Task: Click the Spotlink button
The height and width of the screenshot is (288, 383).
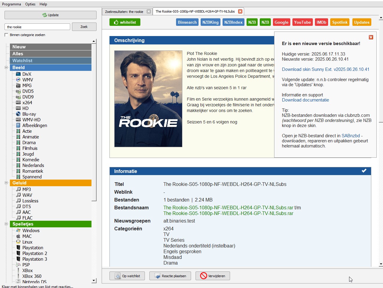Action: 340,22
